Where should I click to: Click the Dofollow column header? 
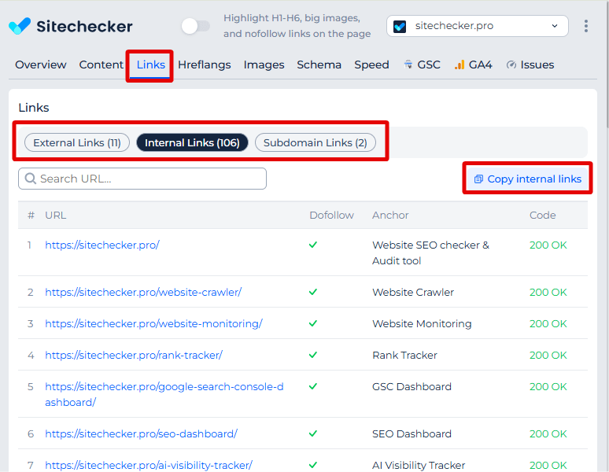[331, 215]
